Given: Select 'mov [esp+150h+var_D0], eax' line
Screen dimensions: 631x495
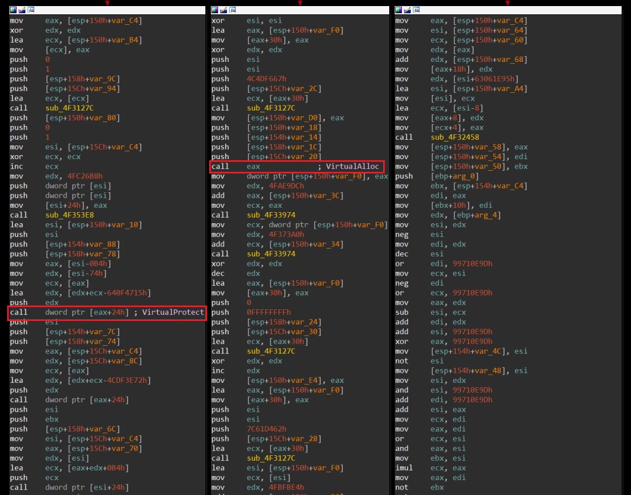Looking at the screenshot, I should 278,118.
